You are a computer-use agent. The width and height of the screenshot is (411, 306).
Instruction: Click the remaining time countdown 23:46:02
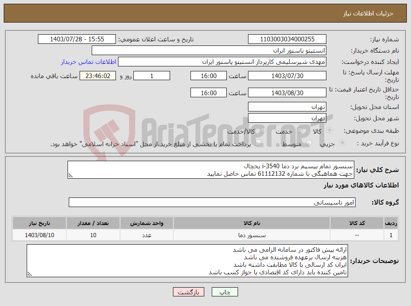click(98, 76)
